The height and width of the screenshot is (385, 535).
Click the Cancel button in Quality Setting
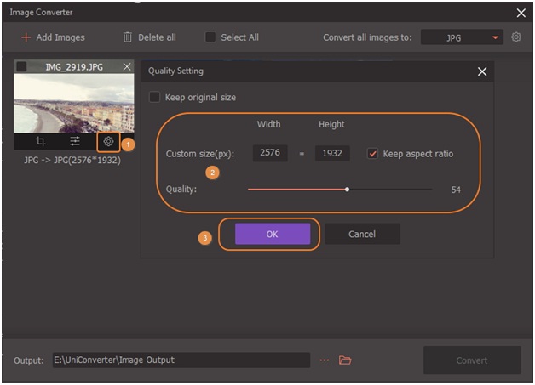362,234
